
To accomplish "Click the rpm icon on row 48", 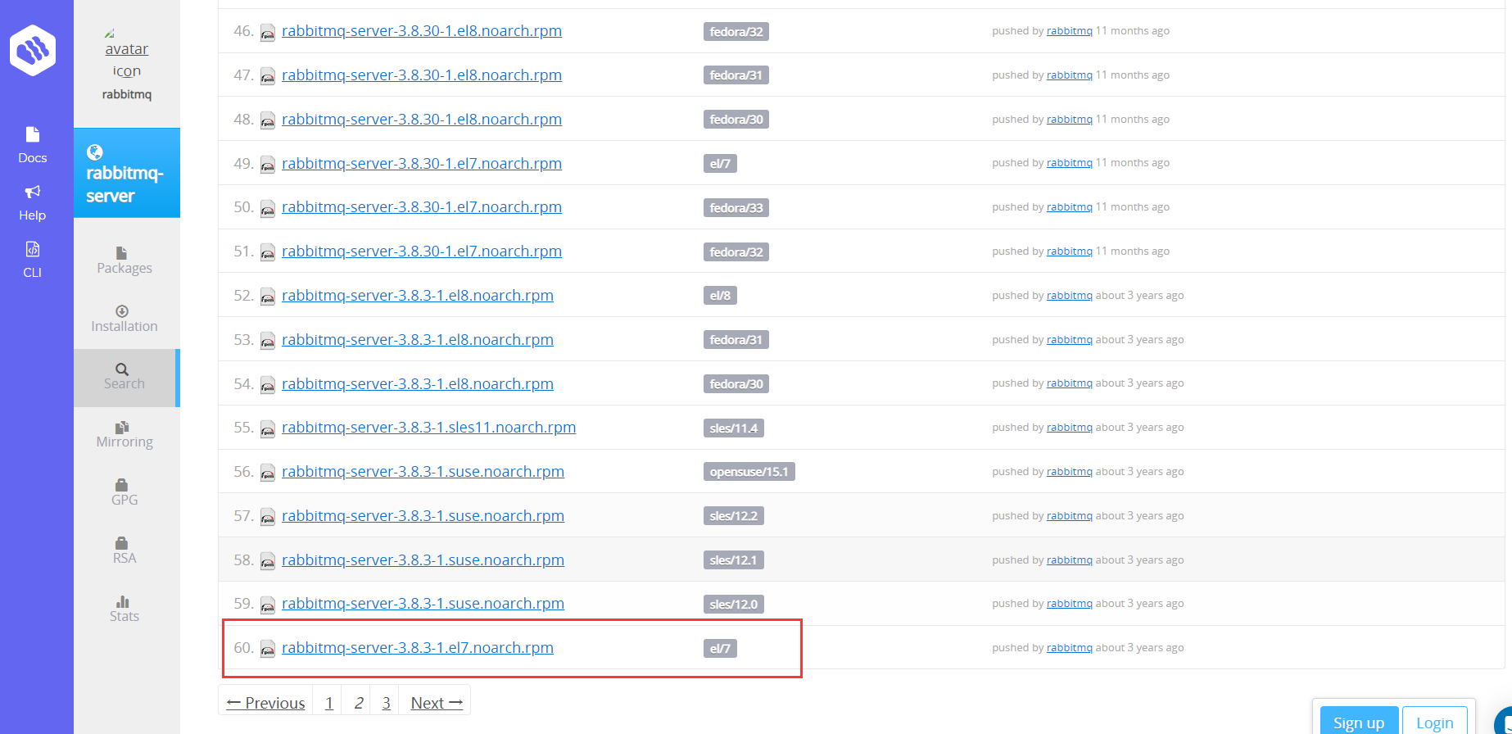I will click(268, 121).
